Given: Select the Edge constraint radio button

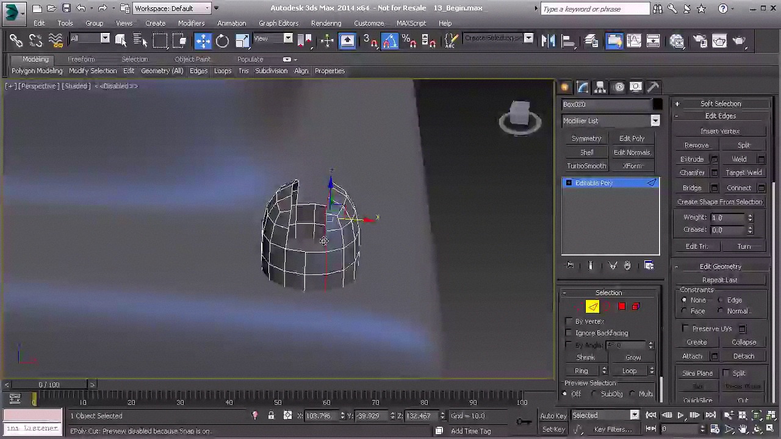Looking at the screenshot, I should 721,300.
